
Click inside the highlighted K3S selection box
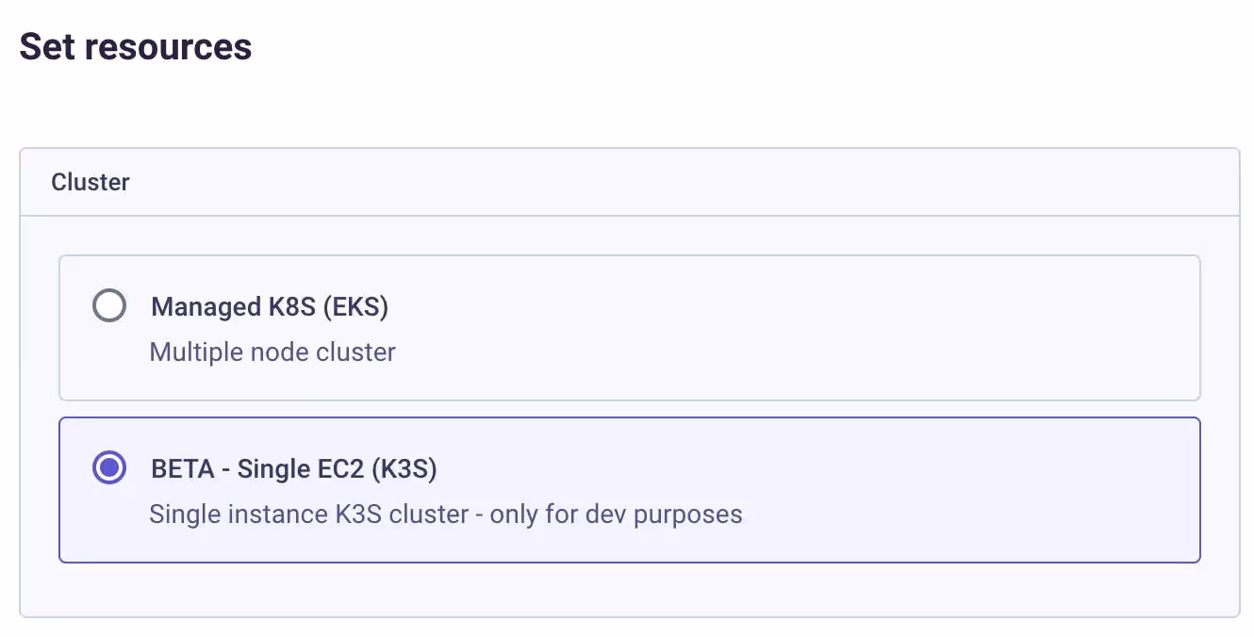[x=630, y=489]
